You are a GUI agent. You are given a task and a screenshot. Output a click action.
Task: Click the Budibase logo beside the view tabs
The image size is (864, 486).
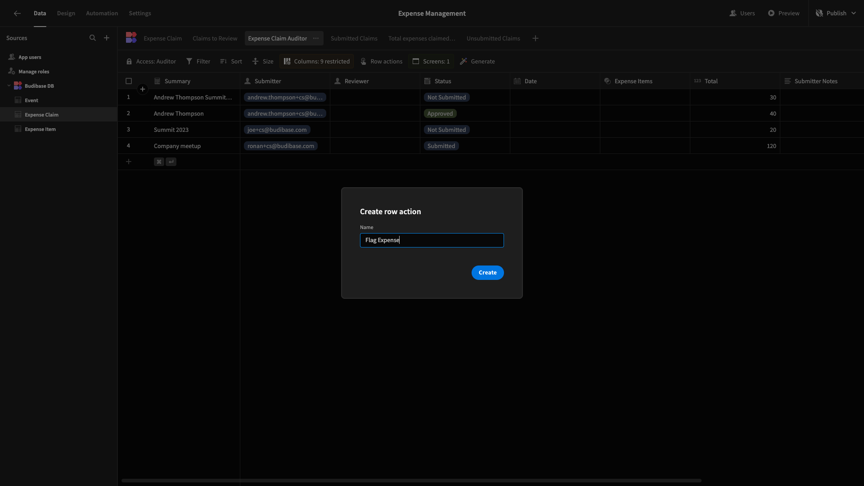[131, 38]
